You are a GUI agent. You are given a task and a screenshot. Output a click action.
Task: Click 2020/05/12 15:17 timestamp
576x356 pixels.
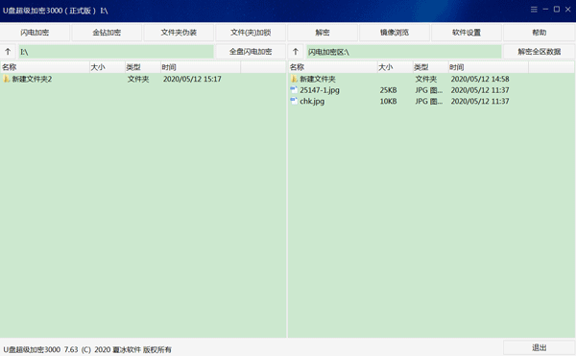click(192, 79)
